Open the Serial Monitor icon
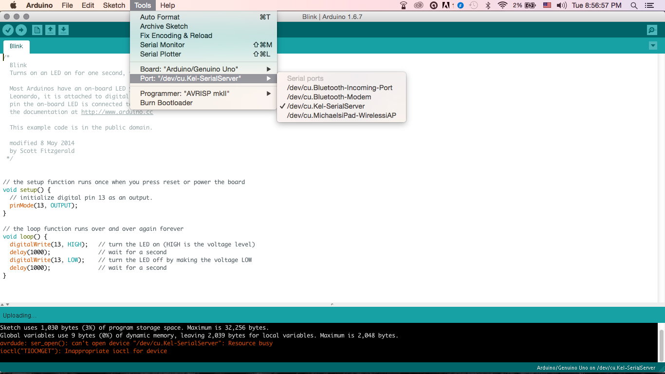The width and height of the screenshot is (665, 374). pyautogui.click(x=652, y=30)
